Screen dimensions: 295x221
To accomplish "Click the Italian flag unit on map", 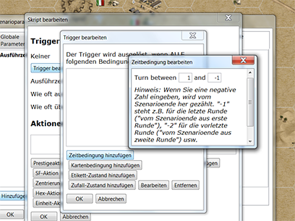I will (100, 3).
